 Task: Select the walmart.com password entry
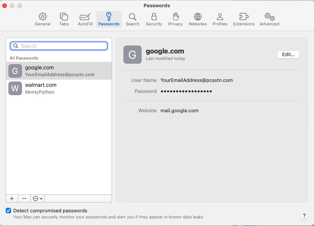(59, 88)
